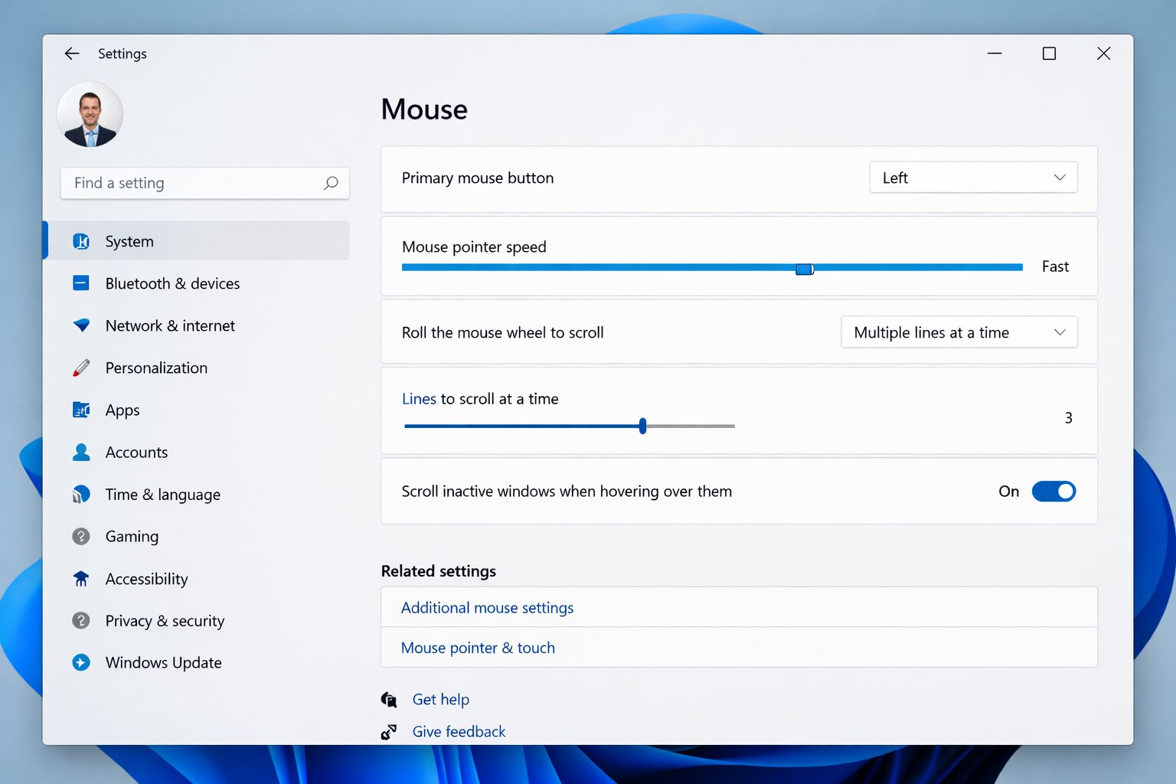Turn off scroll inactive windows toggle
Screen dimensions: 1176x784
[1053, 491]
